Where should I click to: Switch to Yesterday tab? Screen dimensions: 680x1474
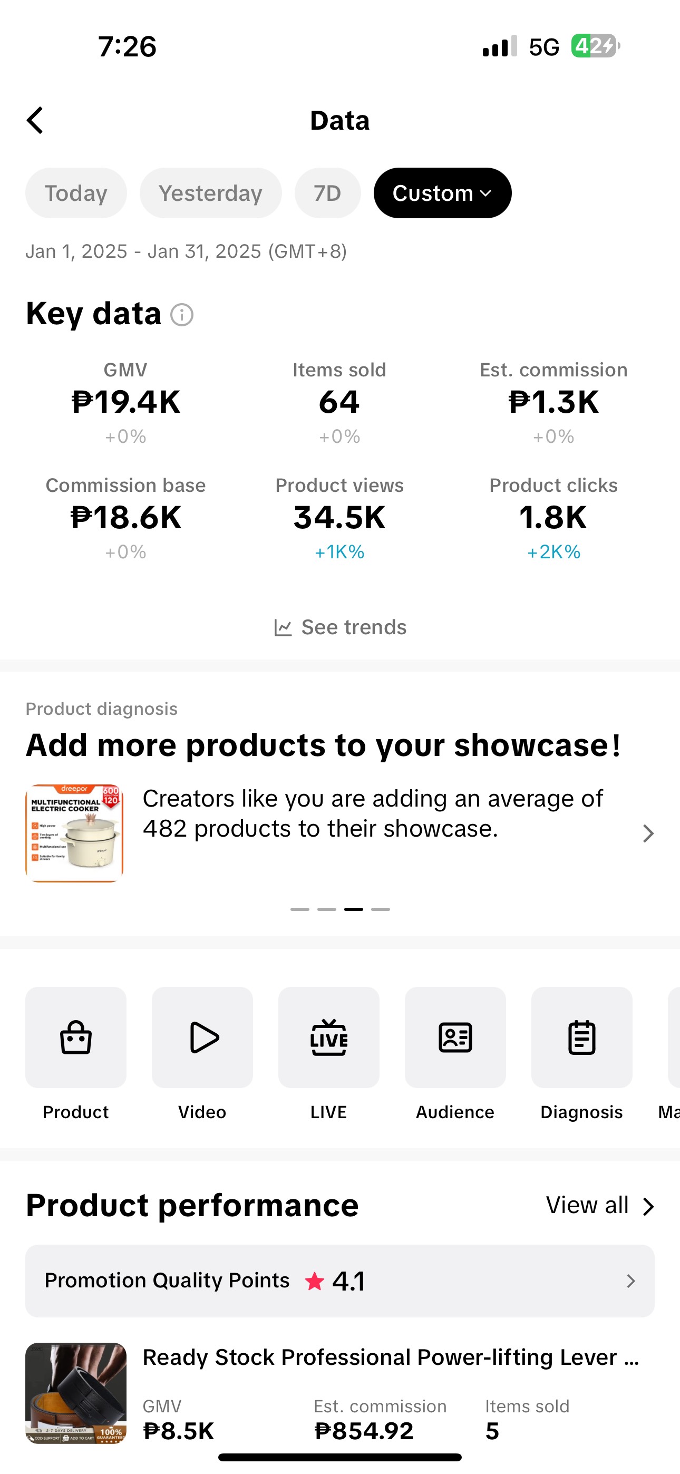tap(211, 193)
